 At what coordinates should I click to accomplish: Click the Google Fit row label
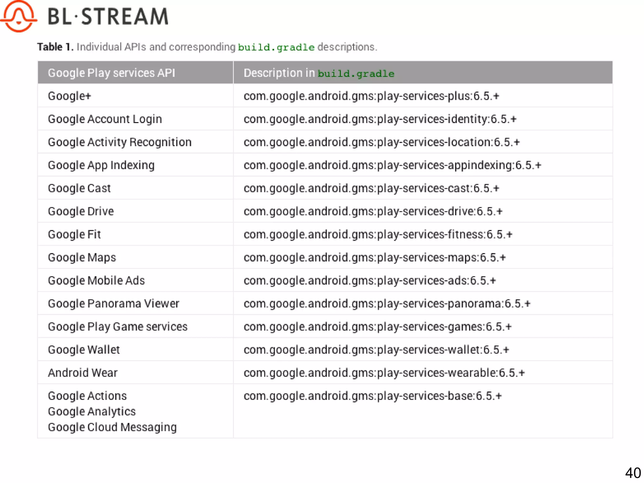pos(74,234)
